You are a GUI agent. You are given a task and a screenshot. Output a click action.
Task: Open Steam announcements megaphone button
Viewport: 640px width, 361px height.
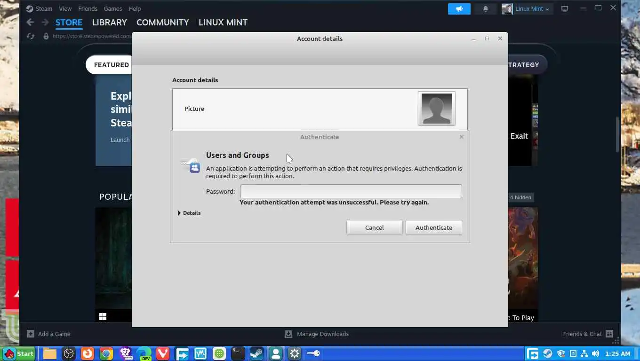pyautogui.click(x=459, y=9)
